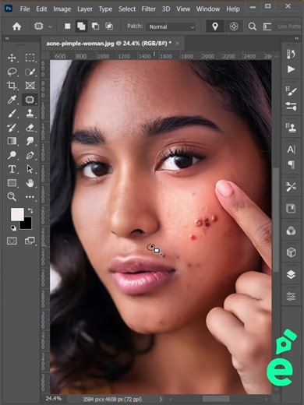
Task: Enable the Source patch option pin
Action: click(215, 26)
